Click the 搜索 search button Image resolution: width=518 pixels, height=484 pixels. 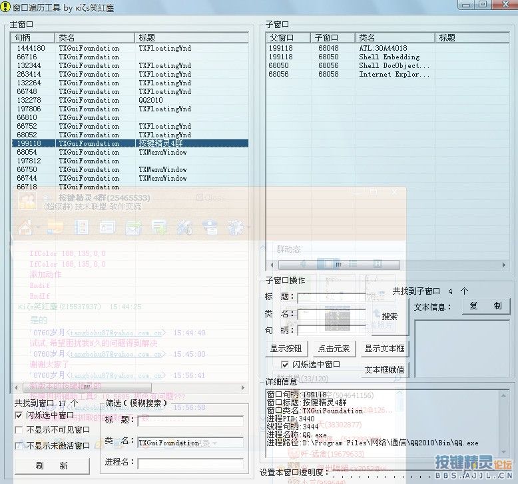pyautogui.click(x=389, y=316)
